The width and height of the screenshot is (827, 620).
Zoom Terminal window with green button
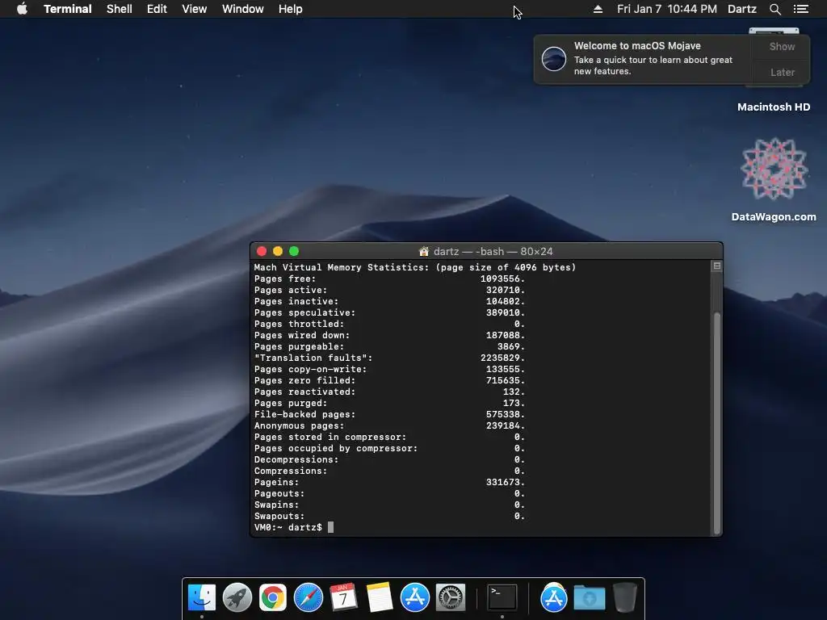pyautogui.click(x=294, y=252)
